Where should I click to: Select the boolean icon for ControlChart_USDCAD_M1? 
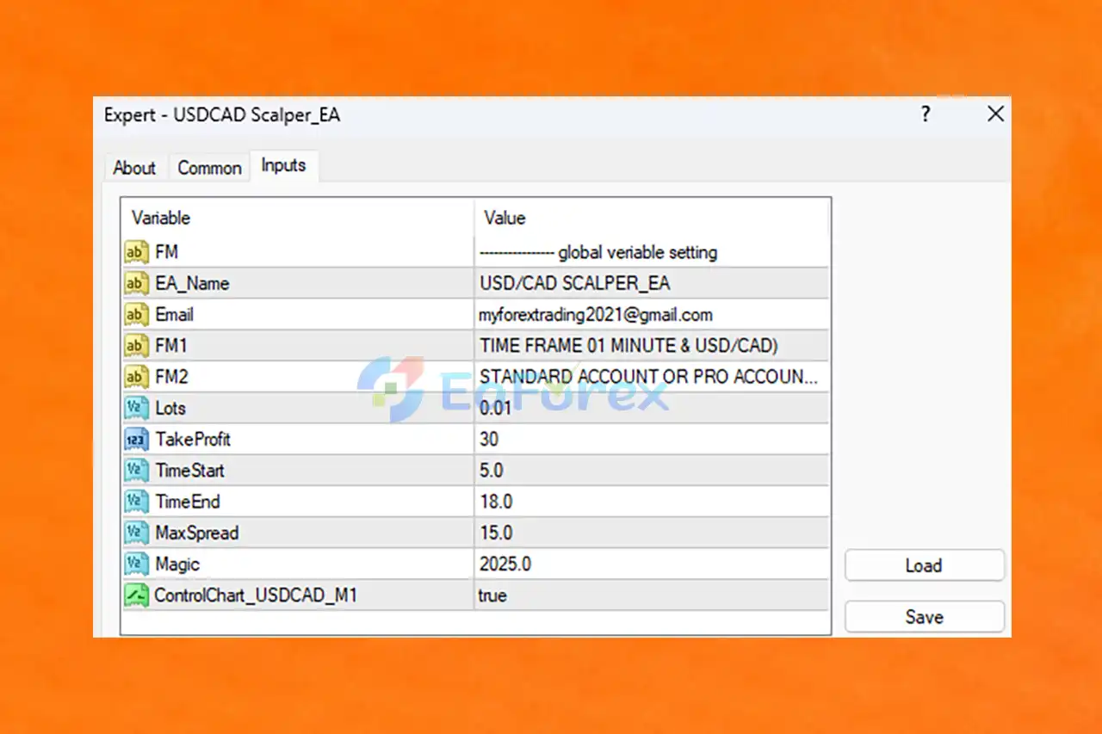(x=136, y=595)
